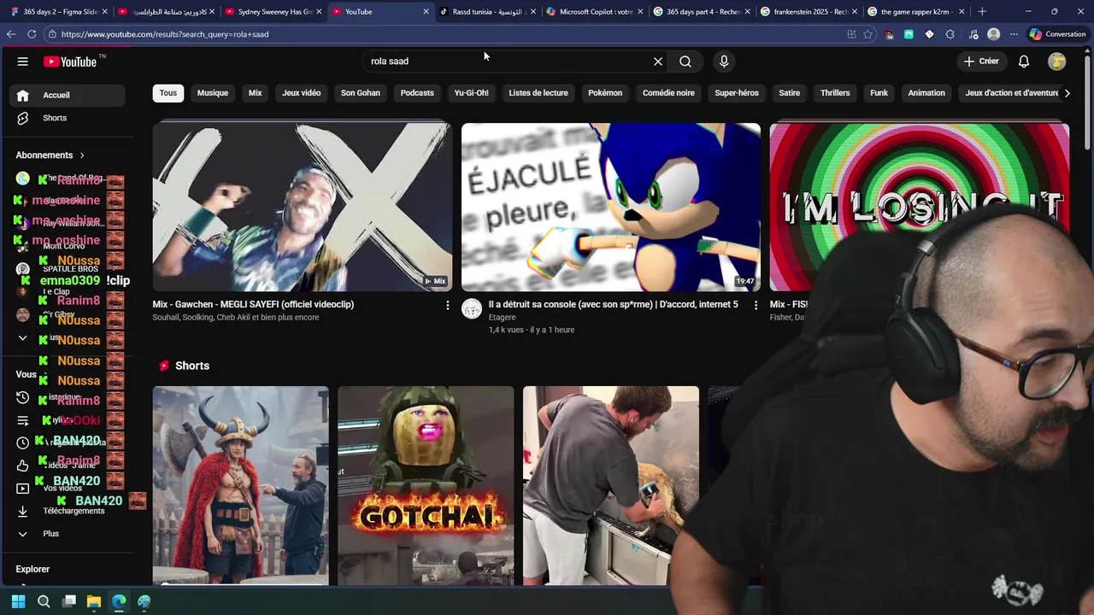Switch to the Rassd tunisia tab

click(x=487, y=12)
